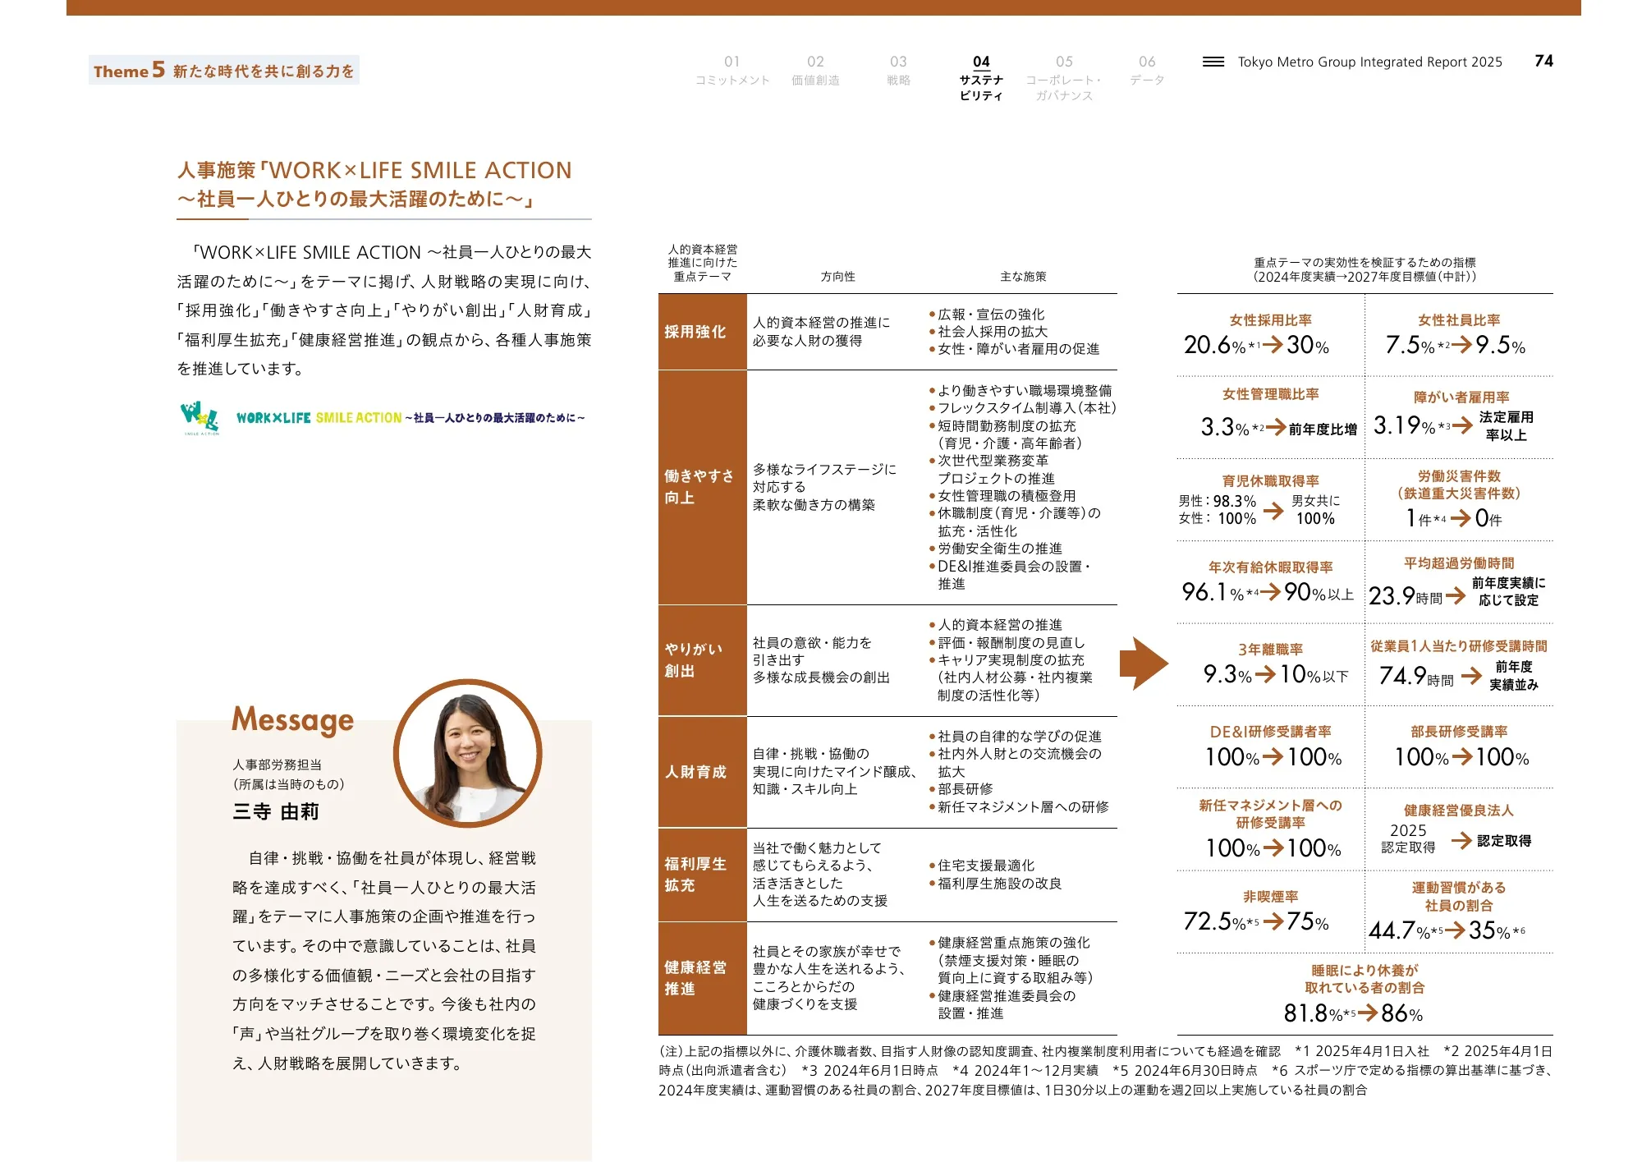The image size is (1642, 1162).
Task: Click the 平均超過労働時間 indicator heading
Action: (1459, 563)
